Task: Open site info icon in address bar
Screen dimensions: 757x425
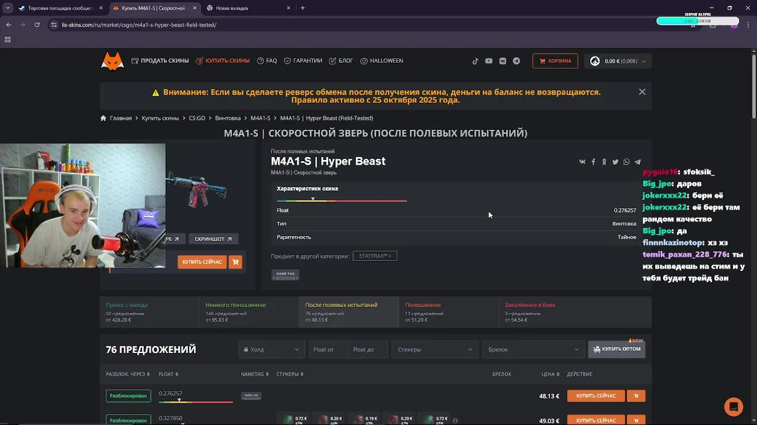Action: coord(54,25)
